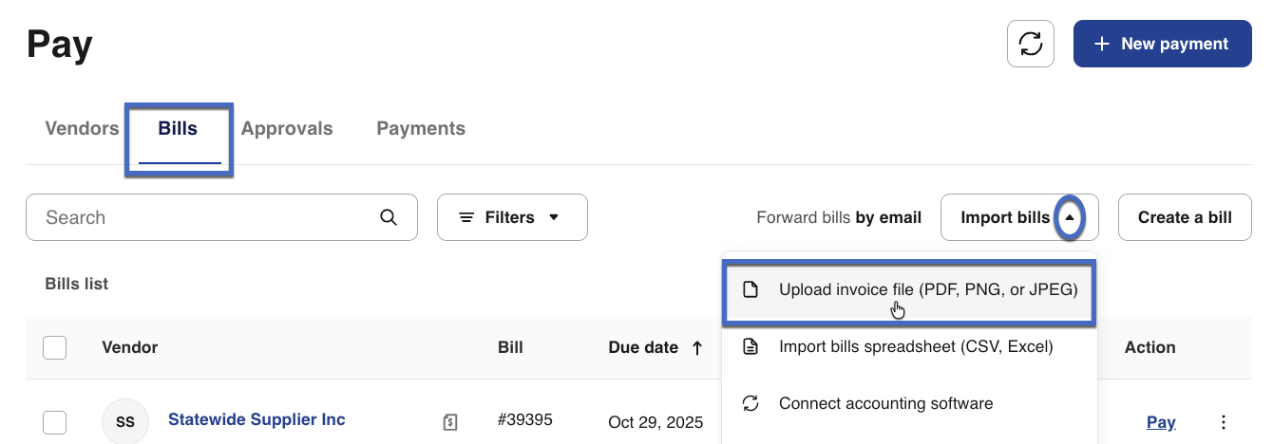Go to the Payments tab

coord(421,128)
